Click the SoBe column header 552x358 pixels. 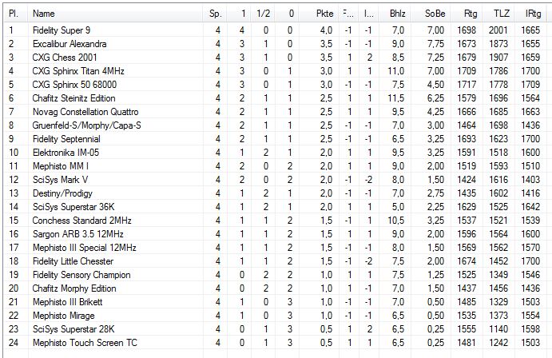435,14
